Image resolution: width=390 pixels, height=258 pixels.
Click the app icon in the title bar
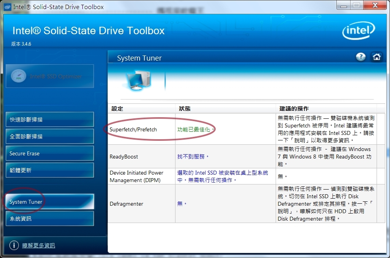point(7,7)
